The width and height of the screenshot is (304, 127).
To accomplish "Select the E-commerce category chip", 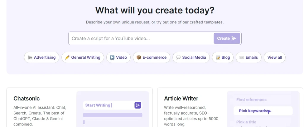I will 152,57.
